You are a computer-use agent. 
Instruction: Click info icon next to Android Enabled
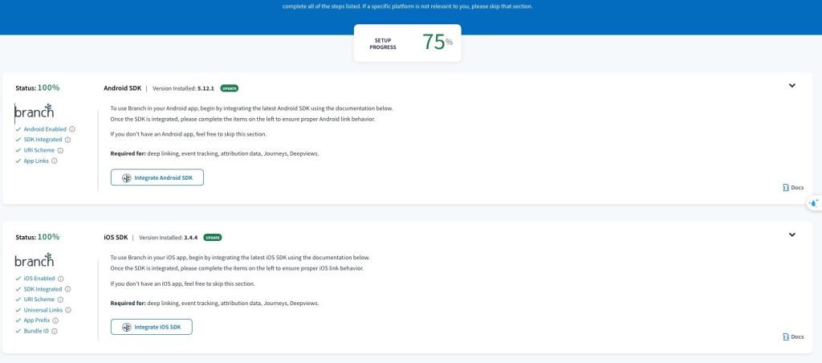pyautogui.click(x=72, y=129)
